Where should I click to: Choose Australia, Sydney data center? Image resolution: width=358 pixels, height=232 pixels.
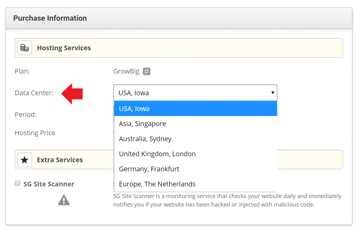[x=195, y=139]
